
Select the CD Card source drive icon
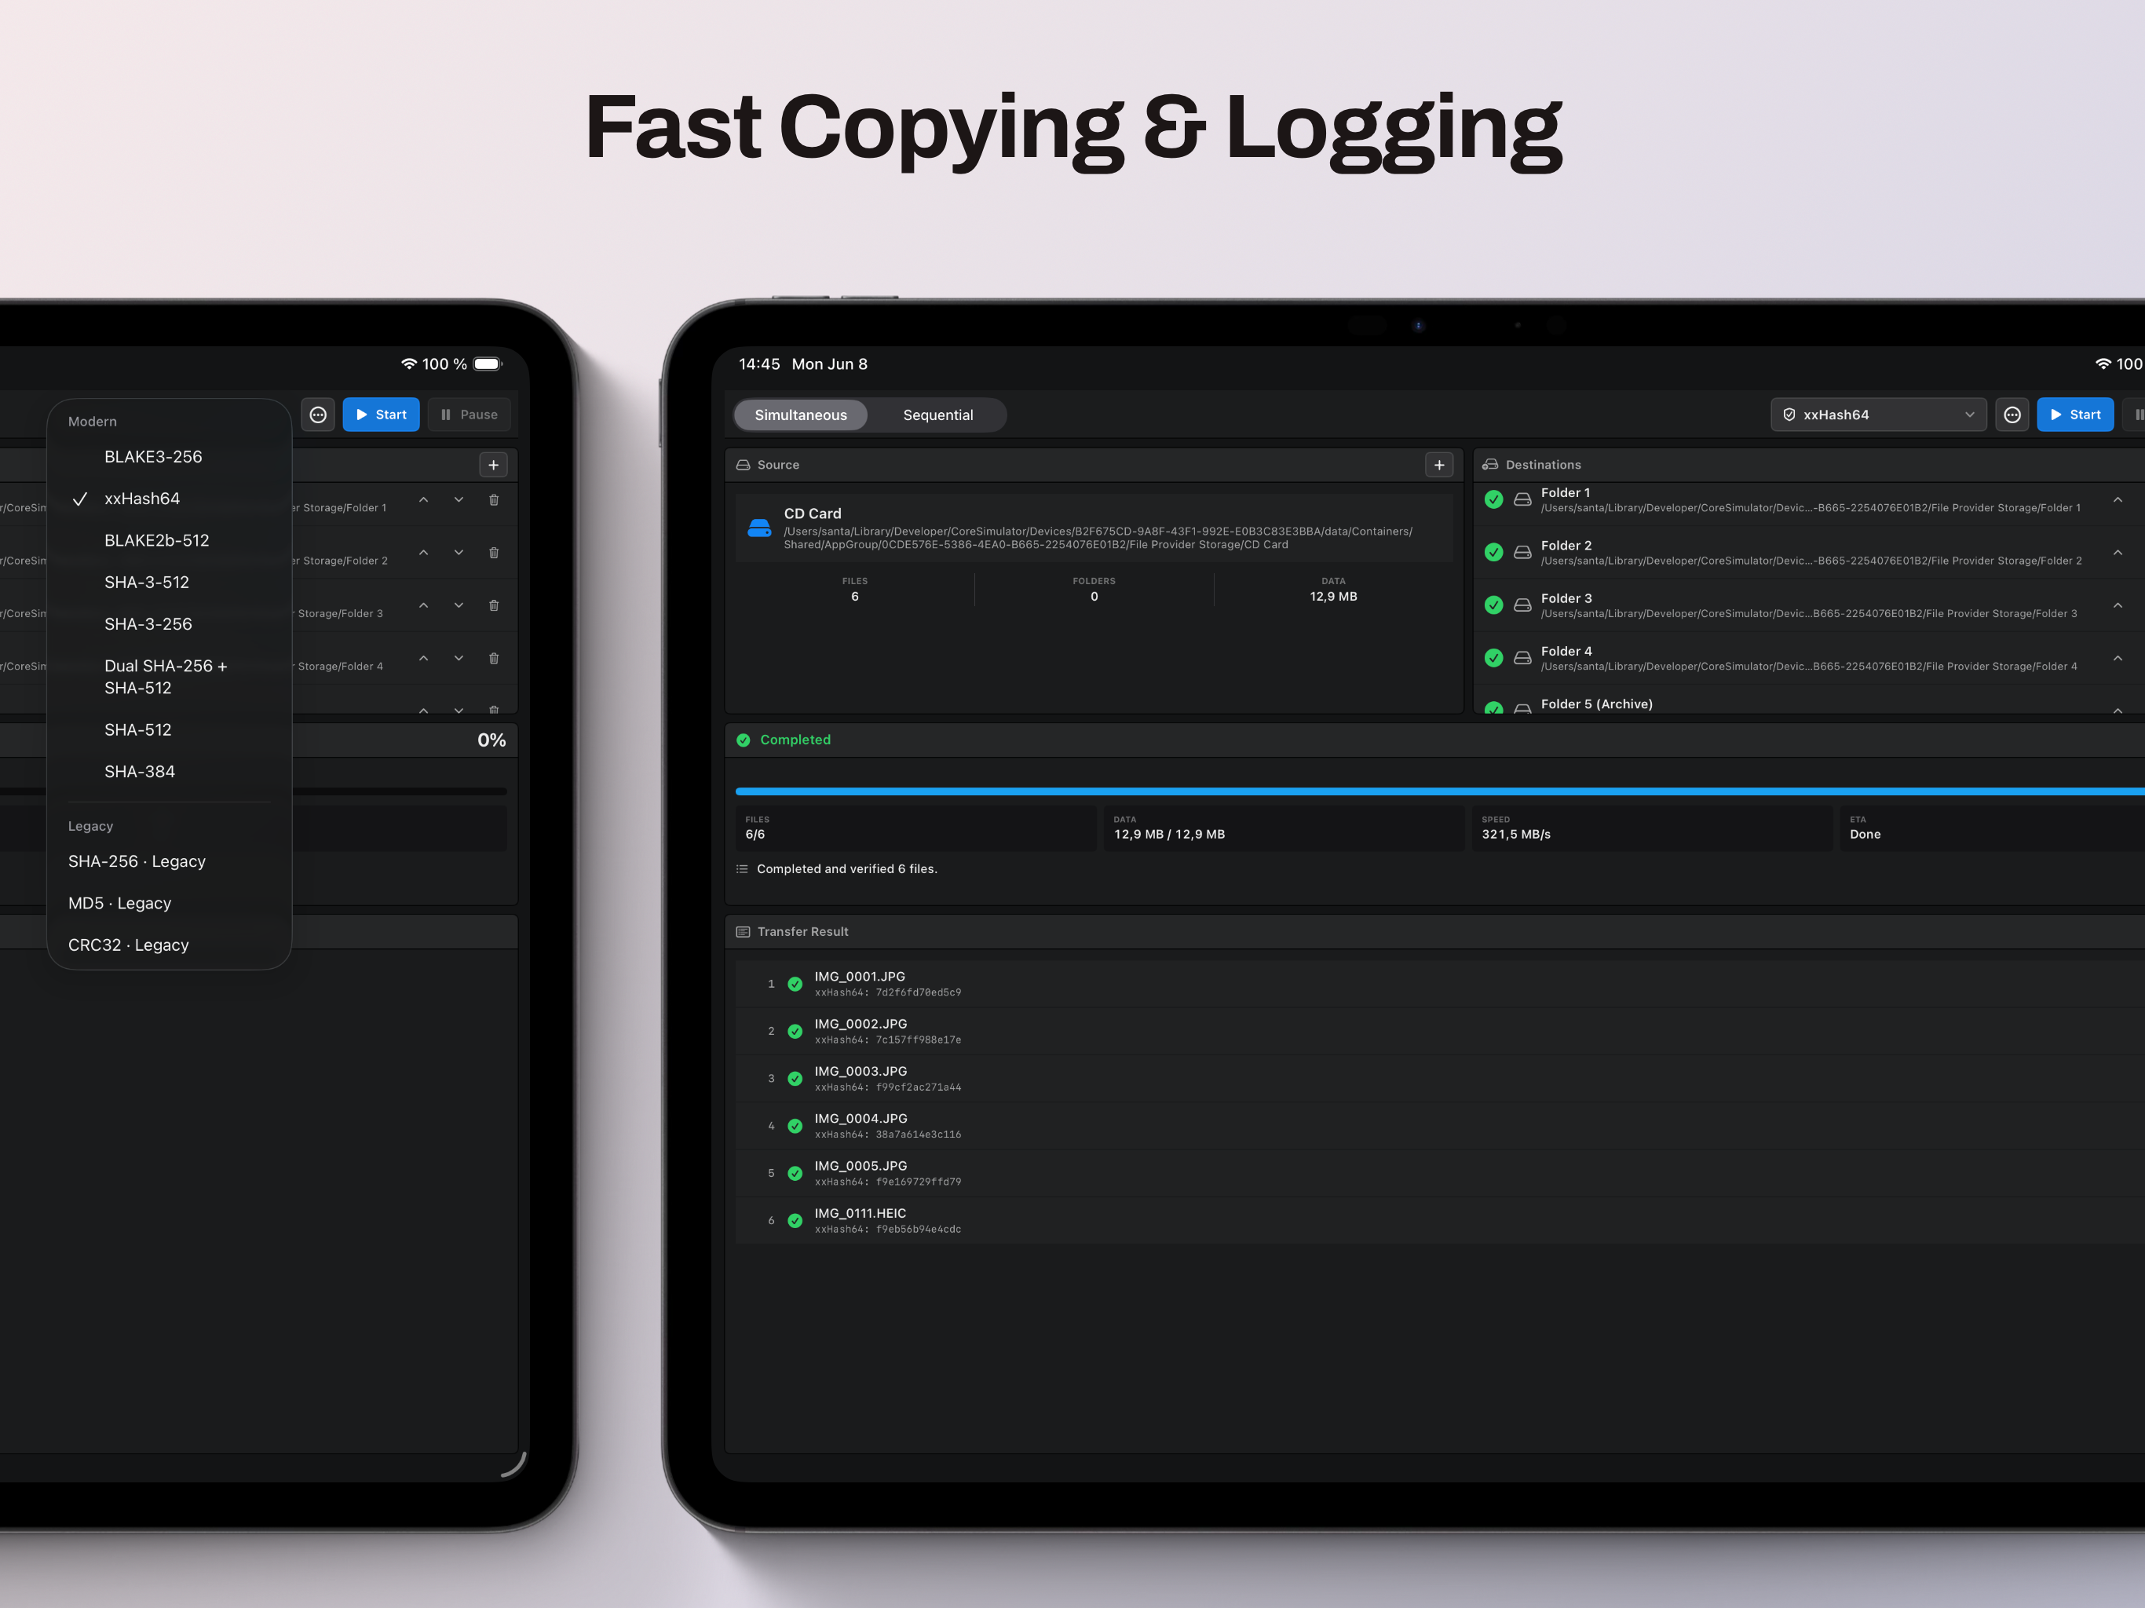tap(759, 528)
